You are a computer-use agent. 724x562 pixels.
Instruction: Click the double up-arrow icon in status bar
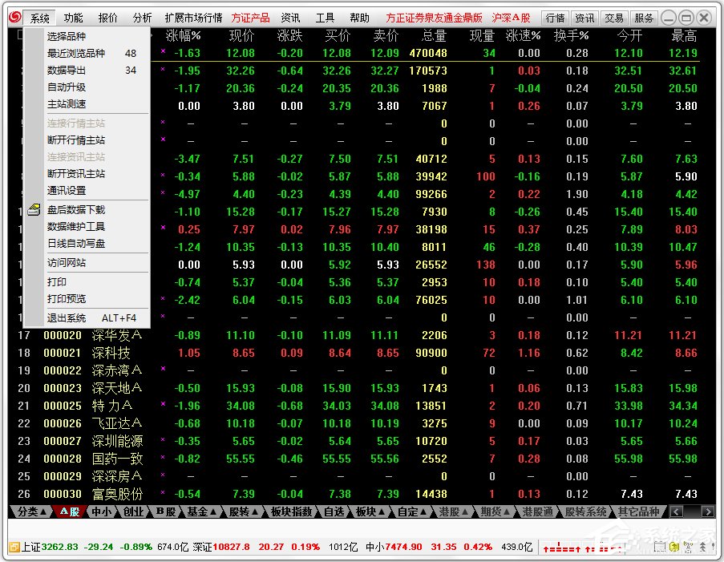click(702, 547)
